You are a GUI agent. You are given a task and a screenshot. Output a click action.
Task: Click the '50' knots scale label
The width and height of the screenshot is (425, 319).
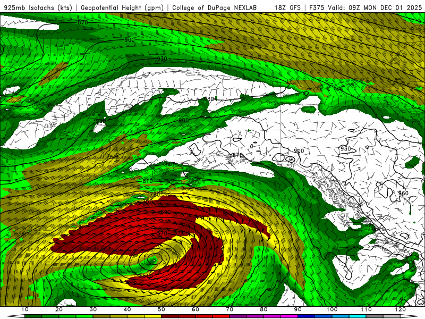click(161, 309)
